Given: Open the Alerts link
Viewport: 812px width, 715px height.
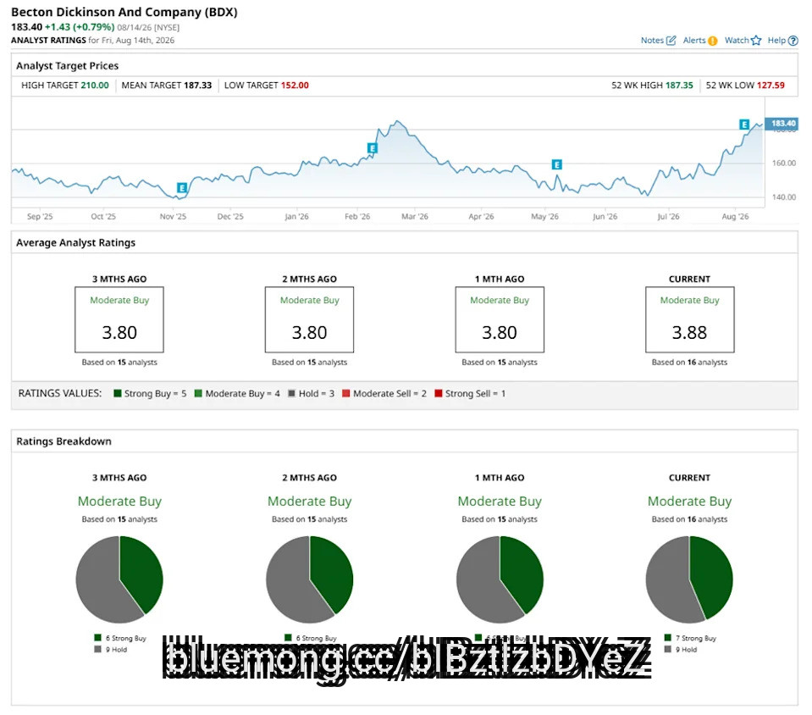Looking at the screenshot, I should pos(694,41).
